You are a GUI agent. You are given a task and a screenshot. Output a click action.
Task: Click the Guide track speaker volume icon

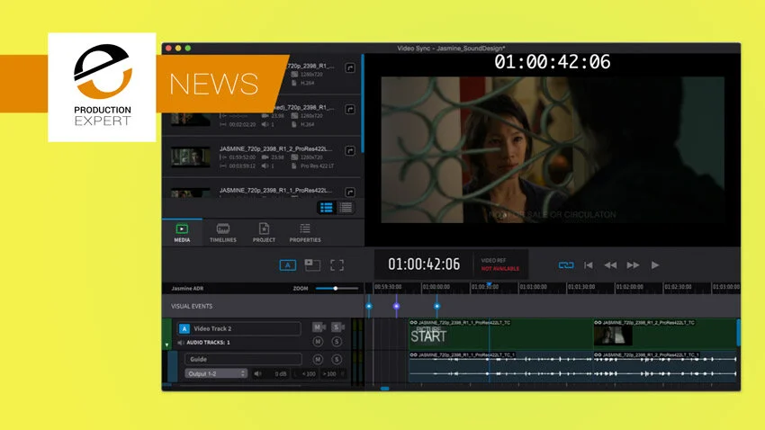258,374
